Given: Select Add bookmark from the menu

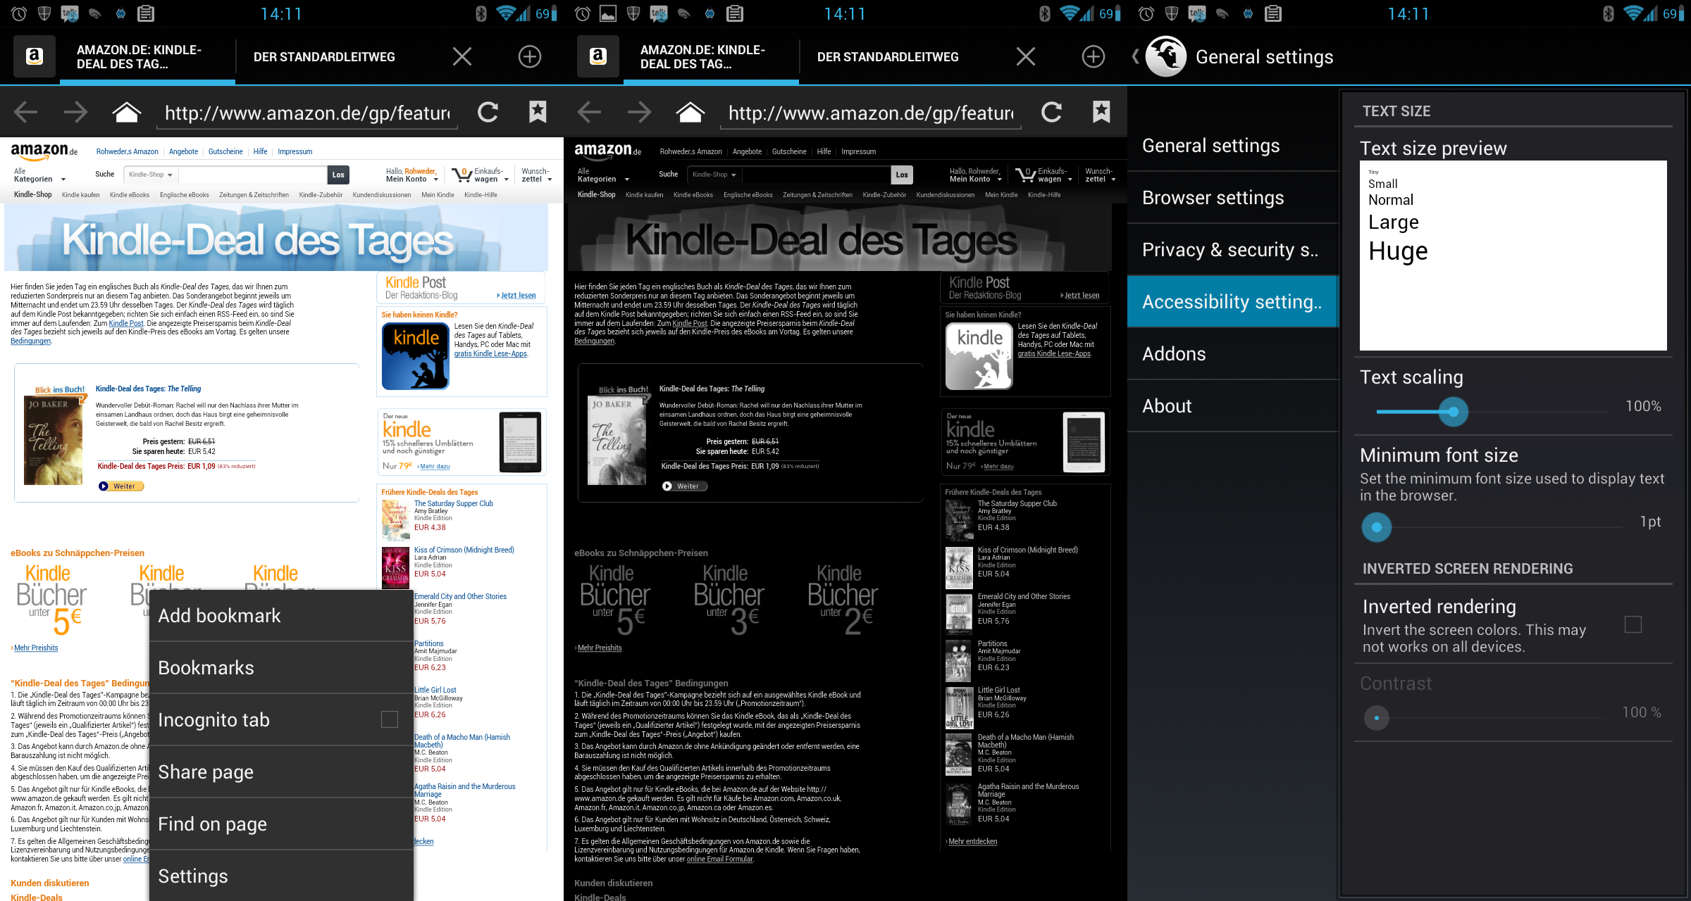Looking at the screenshot, I should click(282, 615).
